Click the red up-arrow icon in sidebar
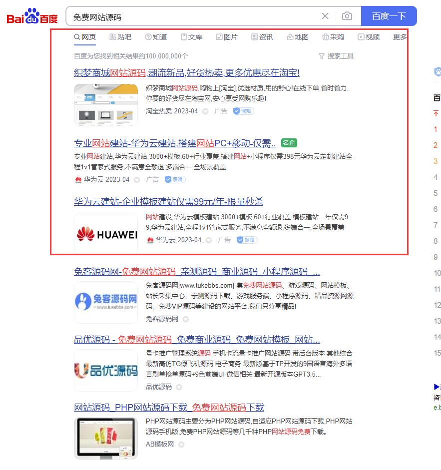The width and height of the screenshot is (441, 470). click(x=436, y=113)
